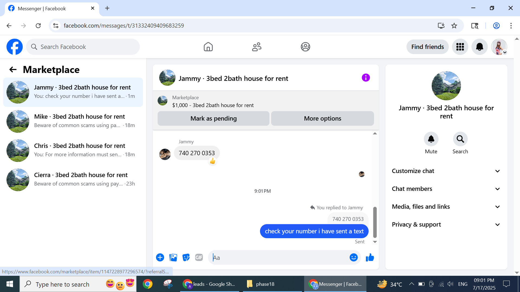Reload the page with browser refresh icon

38,26
